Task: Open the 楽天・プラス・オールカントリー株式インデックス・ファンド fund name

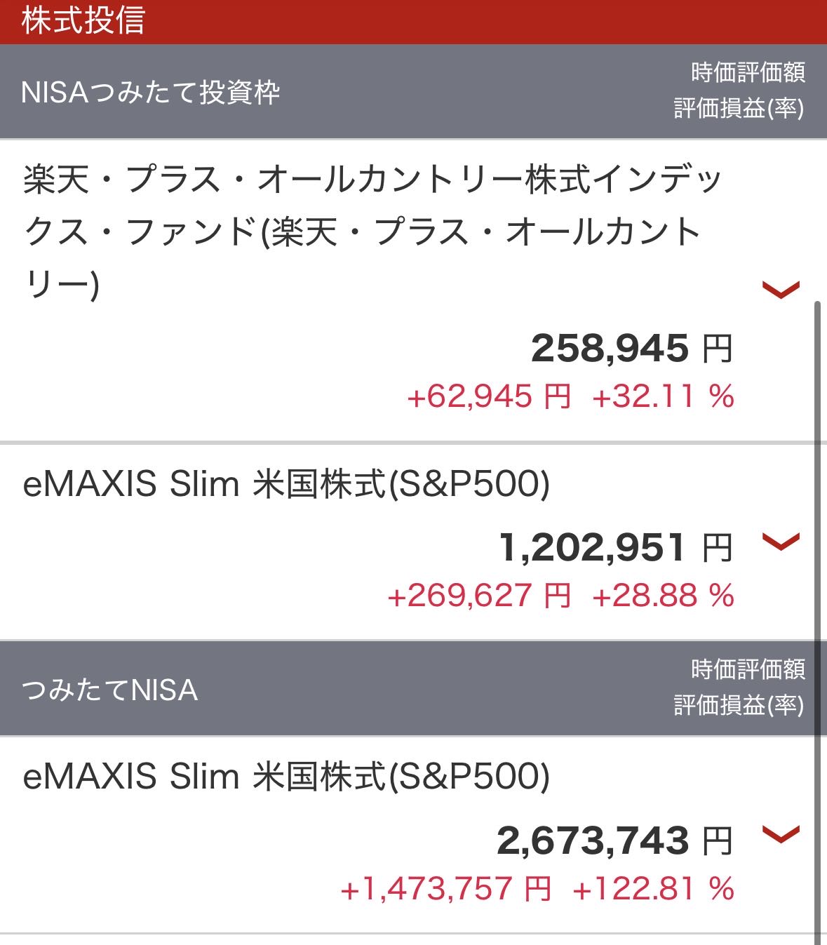Action: tap(372, 232)
